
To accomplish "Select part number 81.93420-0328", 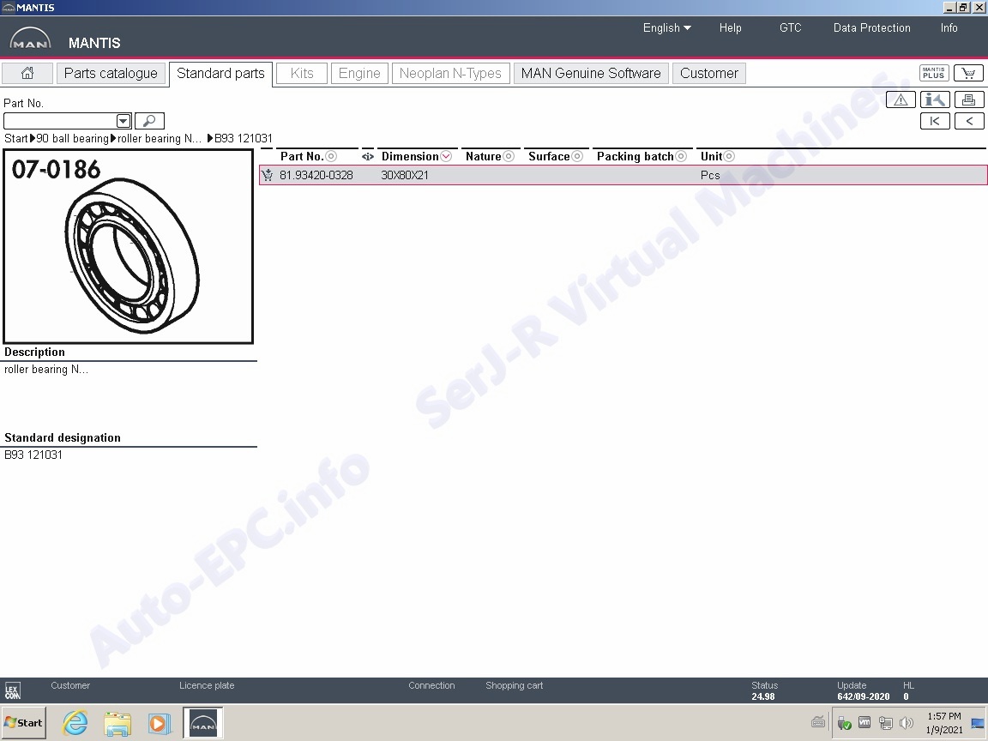I will click(x=316, y=175).
